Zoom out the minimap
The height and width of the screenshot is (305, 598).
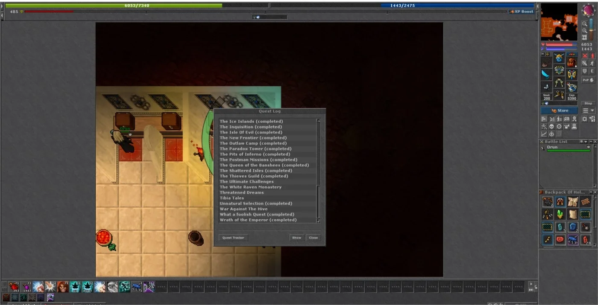click(585, 24)
